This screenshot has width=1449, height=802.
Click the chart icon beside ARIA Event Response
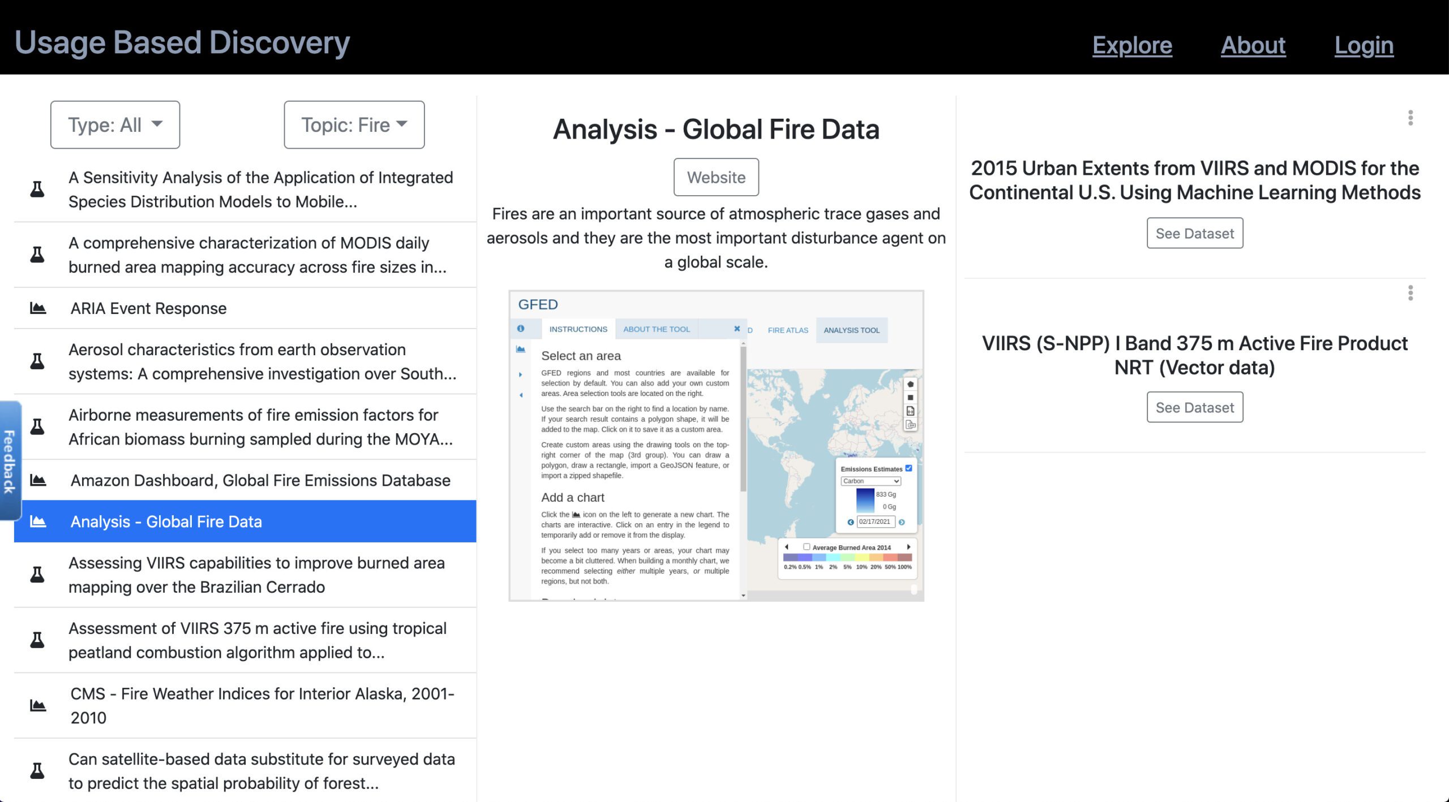coord(37,307)
